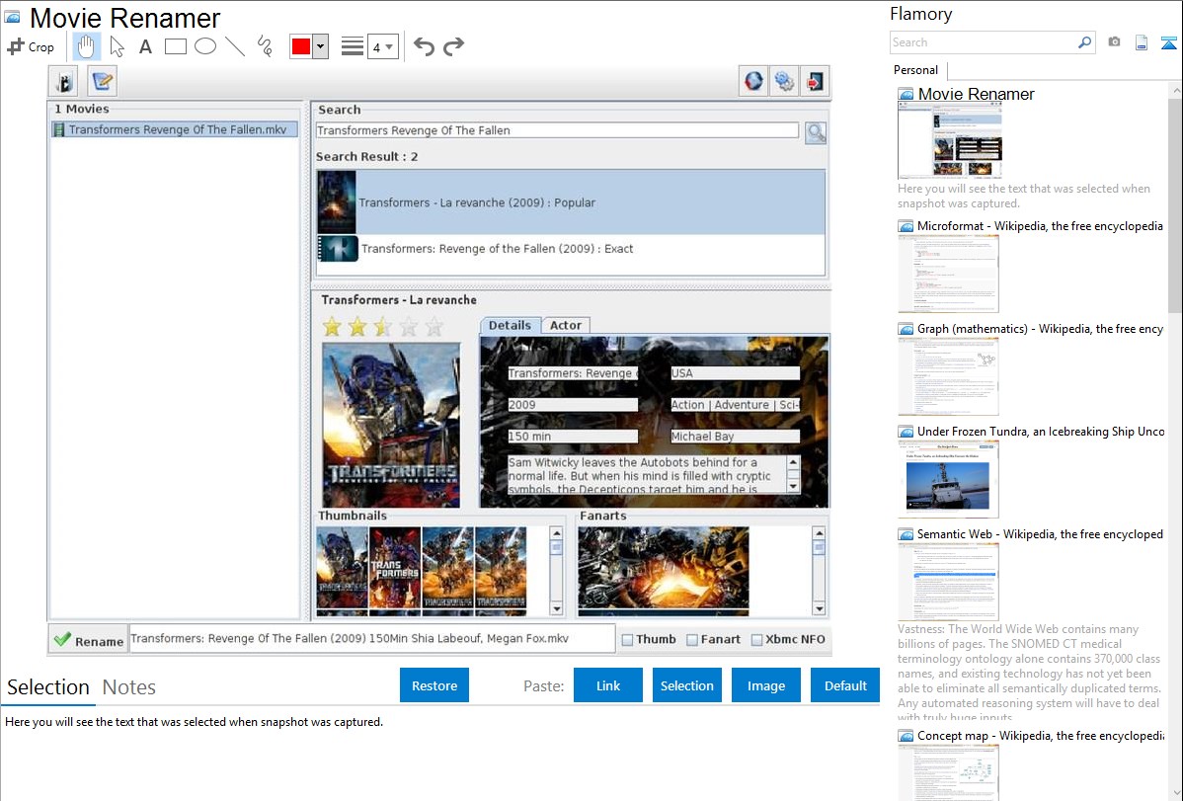Click the movie search text field
Viewport: 1183px width, 801px height.
tap(558, 130)
